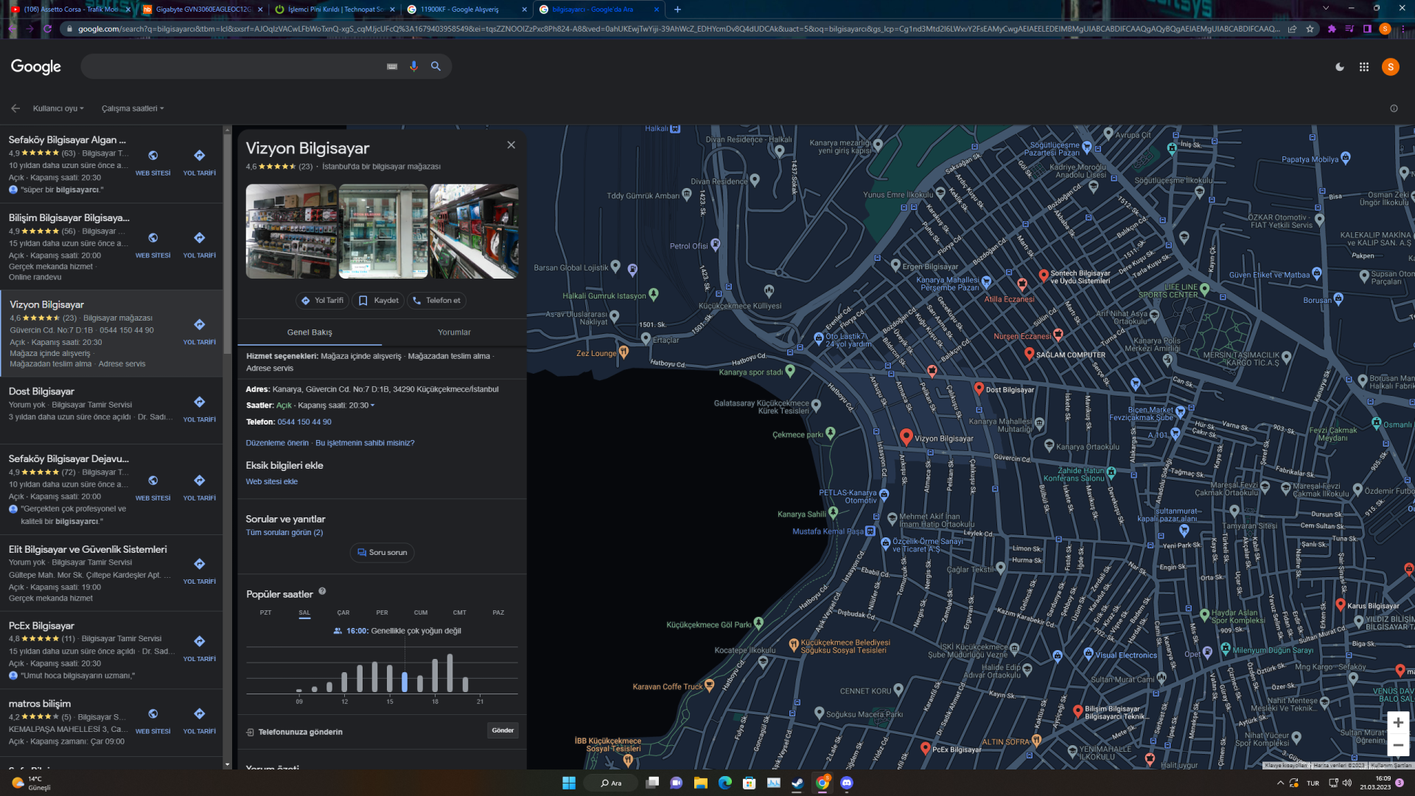
Task: Open Web sitesi ekle link
Action: coord(272,482)
